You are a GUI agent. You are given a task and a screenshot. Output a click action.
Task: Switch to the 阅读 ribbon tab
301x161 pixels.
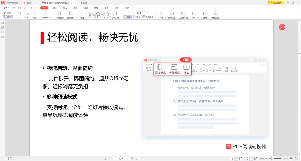pos(55,8)
